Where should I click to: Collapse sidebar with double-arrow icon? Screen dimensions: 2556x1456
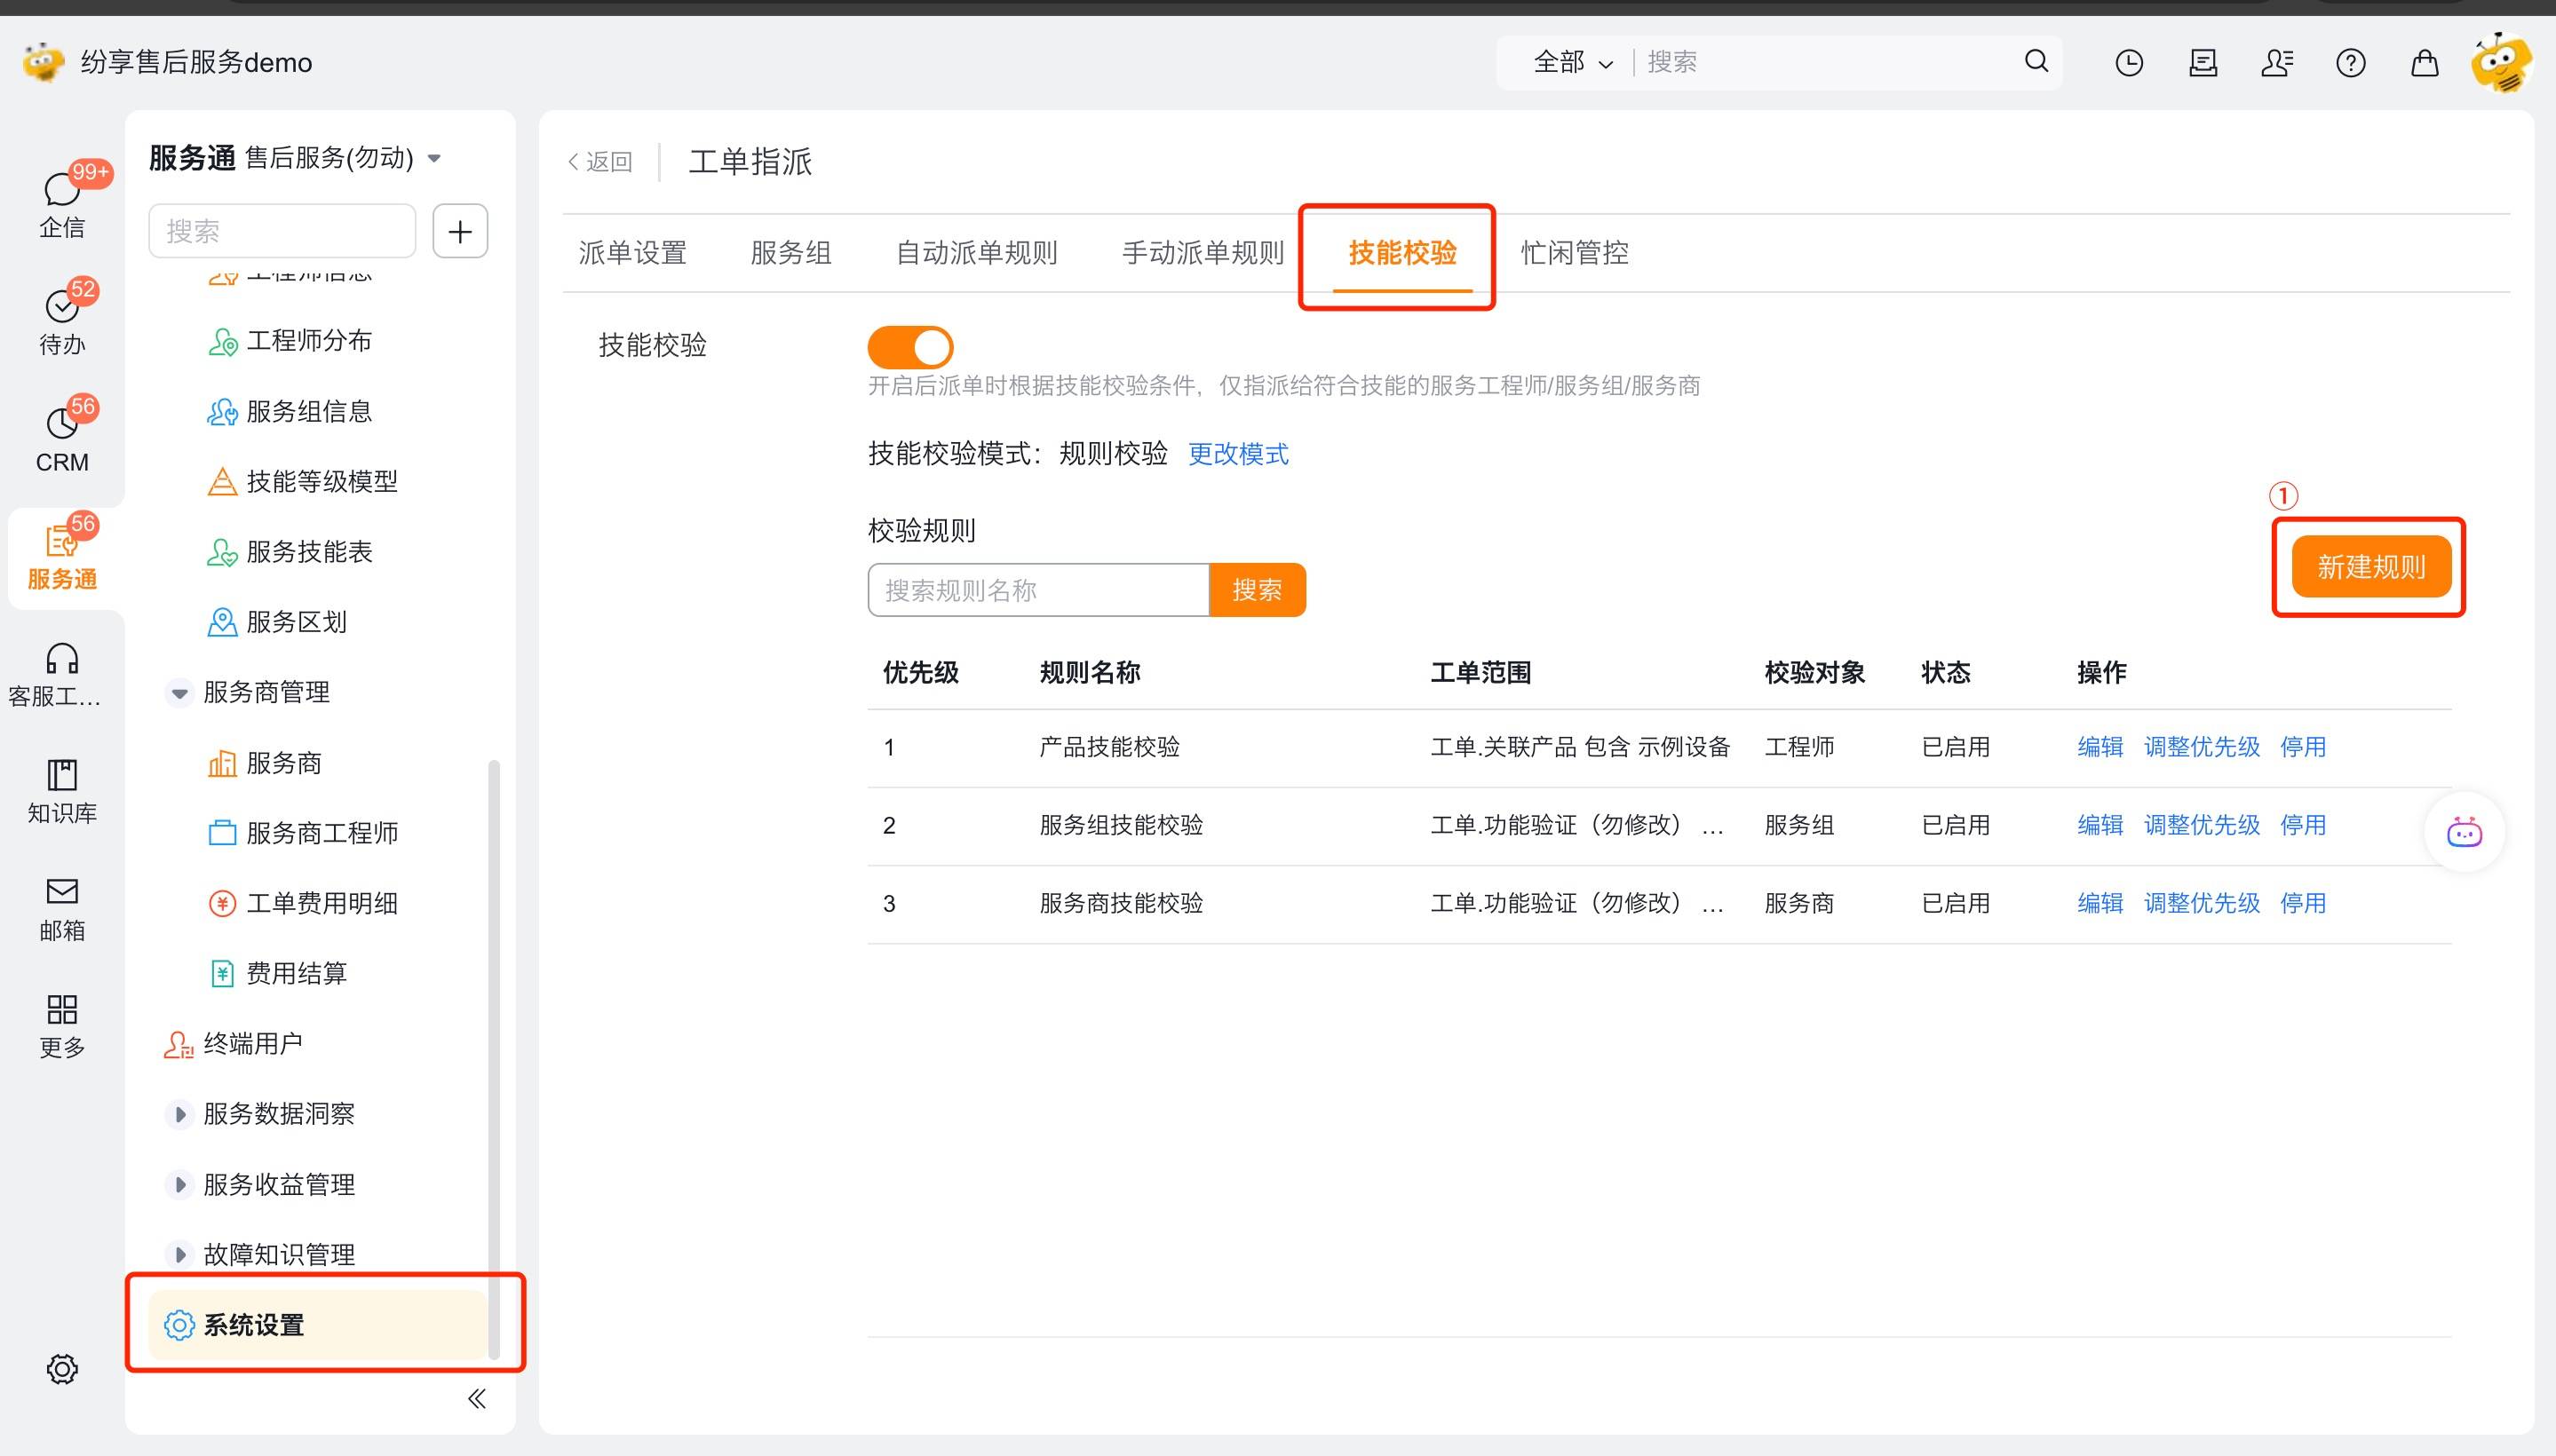(476, 1398)
